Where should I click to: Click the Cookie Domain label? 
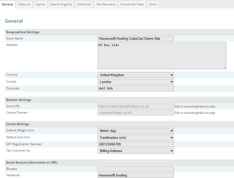click(17, 113)
